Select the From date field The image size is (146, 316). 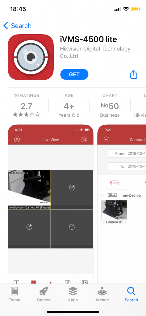[127, 154]
